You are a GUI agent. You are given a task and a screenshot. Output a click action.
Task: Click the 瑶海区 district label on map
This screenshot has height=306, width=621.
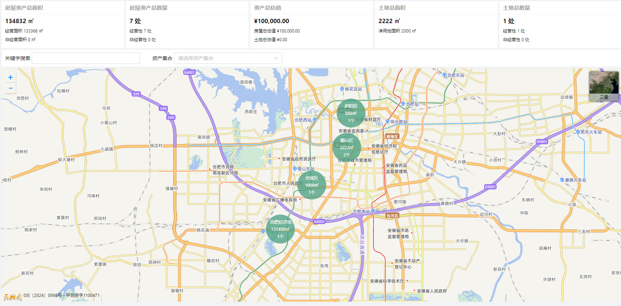pyautogui.click(x=392, y=137)
